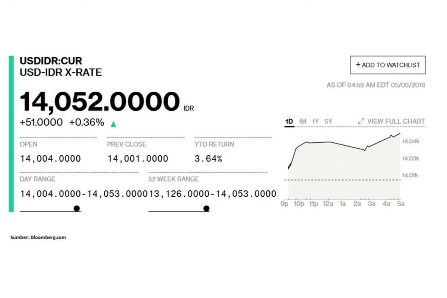This screenshot has height=298, width=447.
Task: Click the Day Range slider dot
Action: (x=77, y=208)
